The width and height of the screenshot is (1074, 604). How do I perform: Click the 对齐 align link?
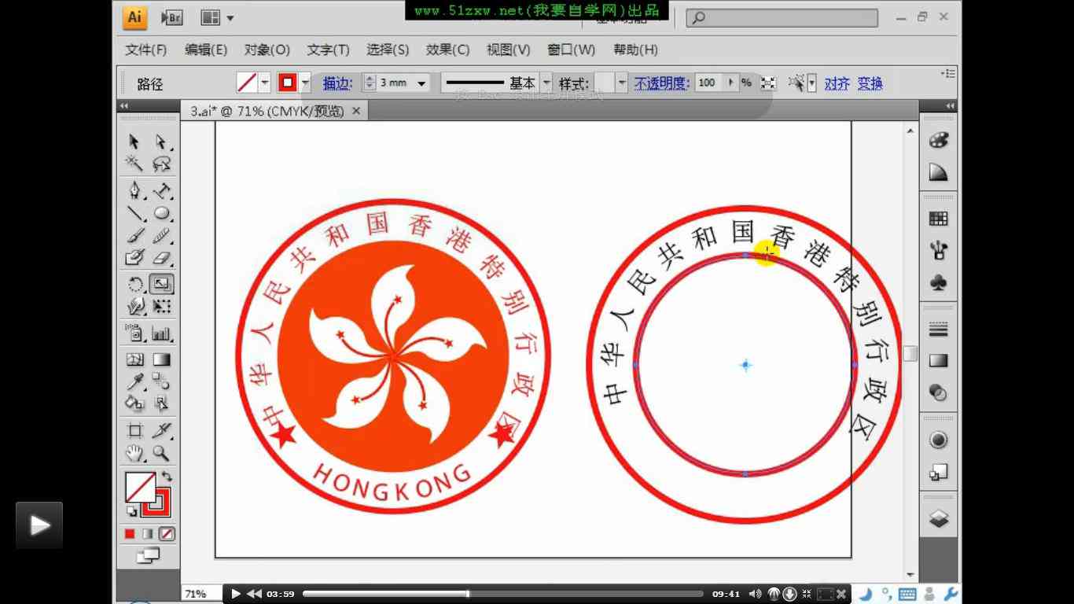pos(837,83)
